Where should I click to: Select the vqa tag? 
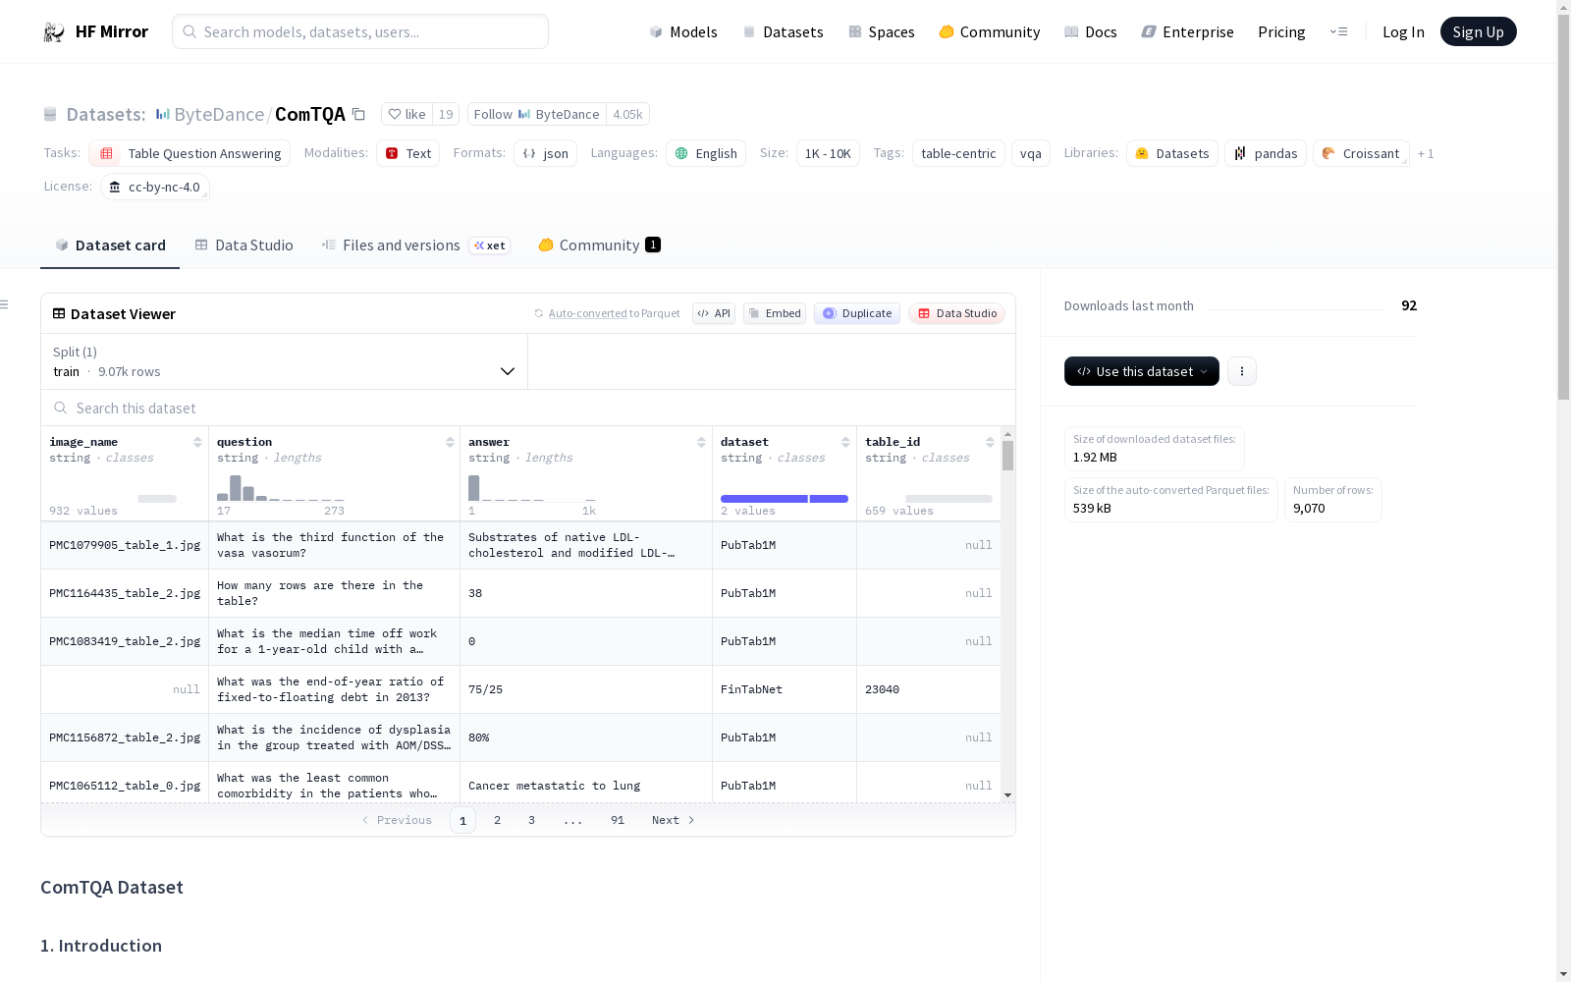click(1031, 153)
